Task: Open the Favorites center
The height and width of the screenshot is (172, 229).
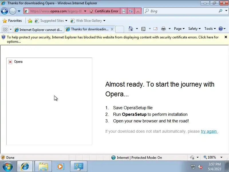Action: pos(12,21)
